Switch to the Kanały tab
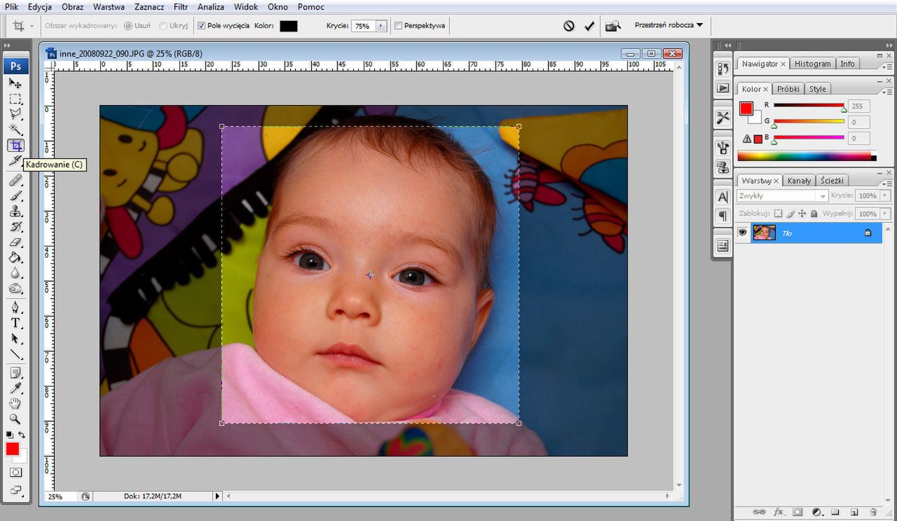The image size is (897, 521). (x=799, y=181)
